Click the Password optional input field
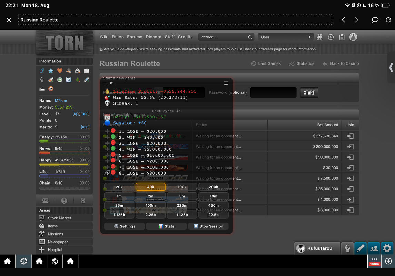Viewport: 395px width, 276px height. click(x=273, y=92)
